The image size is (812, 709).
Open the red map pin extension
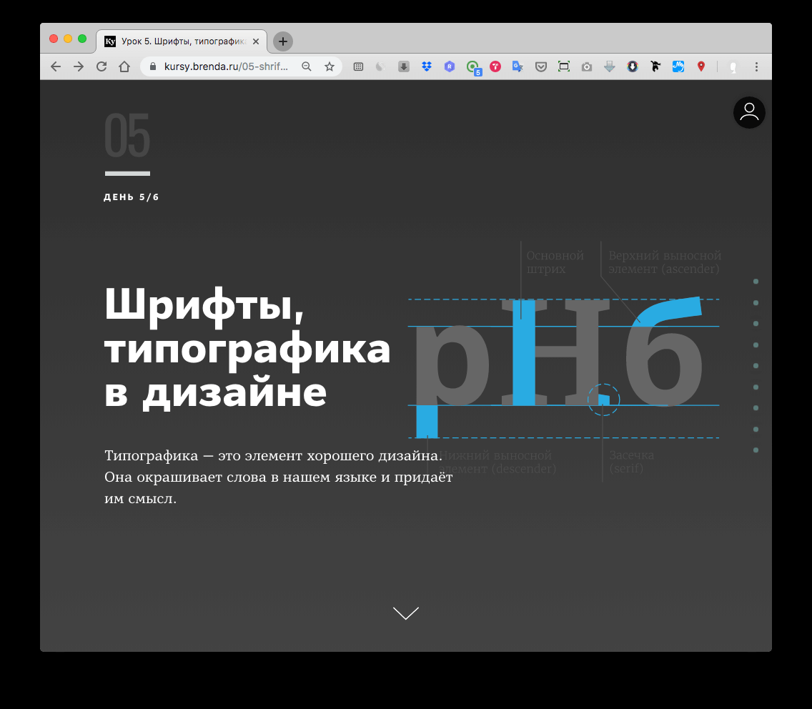(701, 66)
